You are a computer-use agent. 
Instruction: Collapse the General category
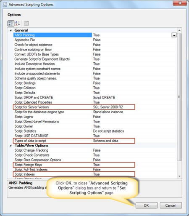[x=10, y=30]
